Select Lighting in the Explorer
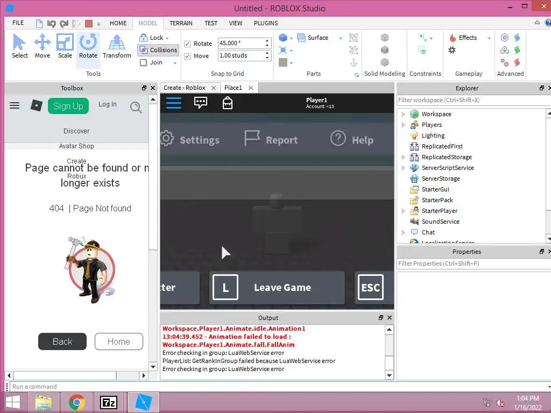 433,136
